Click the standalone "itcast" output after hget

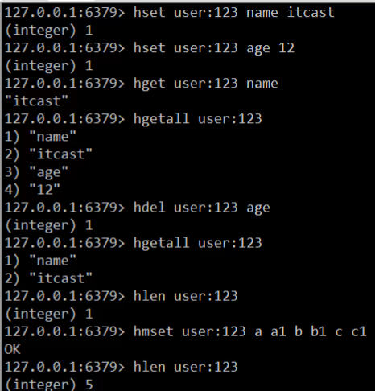coord(36,101)
